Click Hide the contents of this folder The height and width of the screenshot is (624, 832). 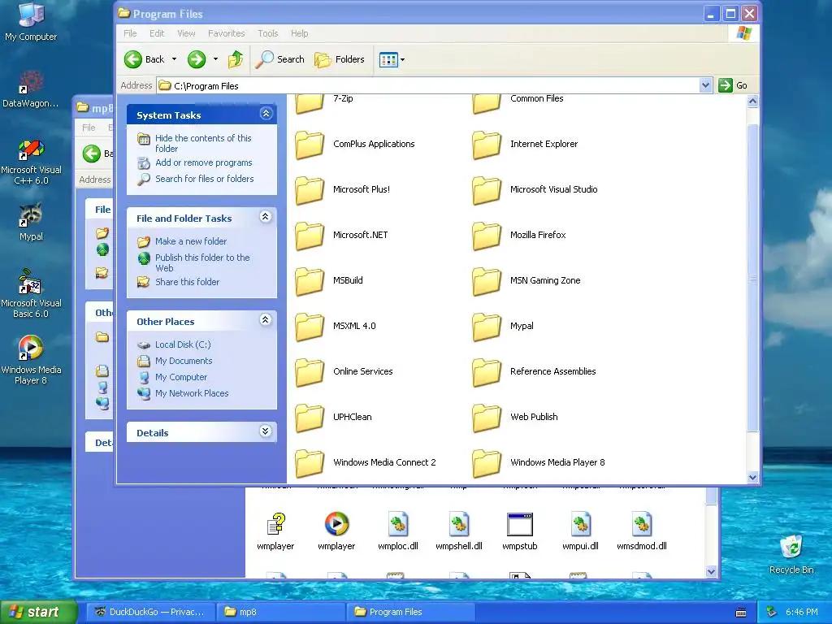point(203,143)
